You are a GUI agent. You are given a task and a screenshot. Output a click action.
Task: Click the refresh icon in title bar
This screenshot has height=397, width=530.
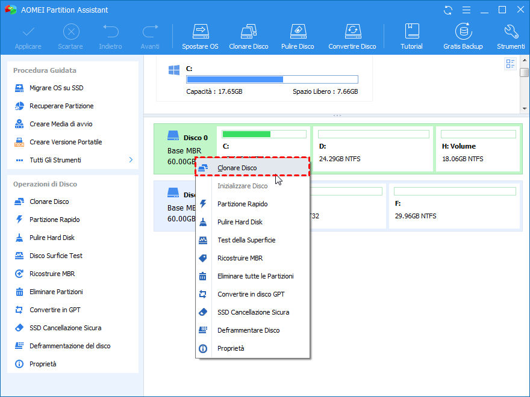[x=448, y=10]
